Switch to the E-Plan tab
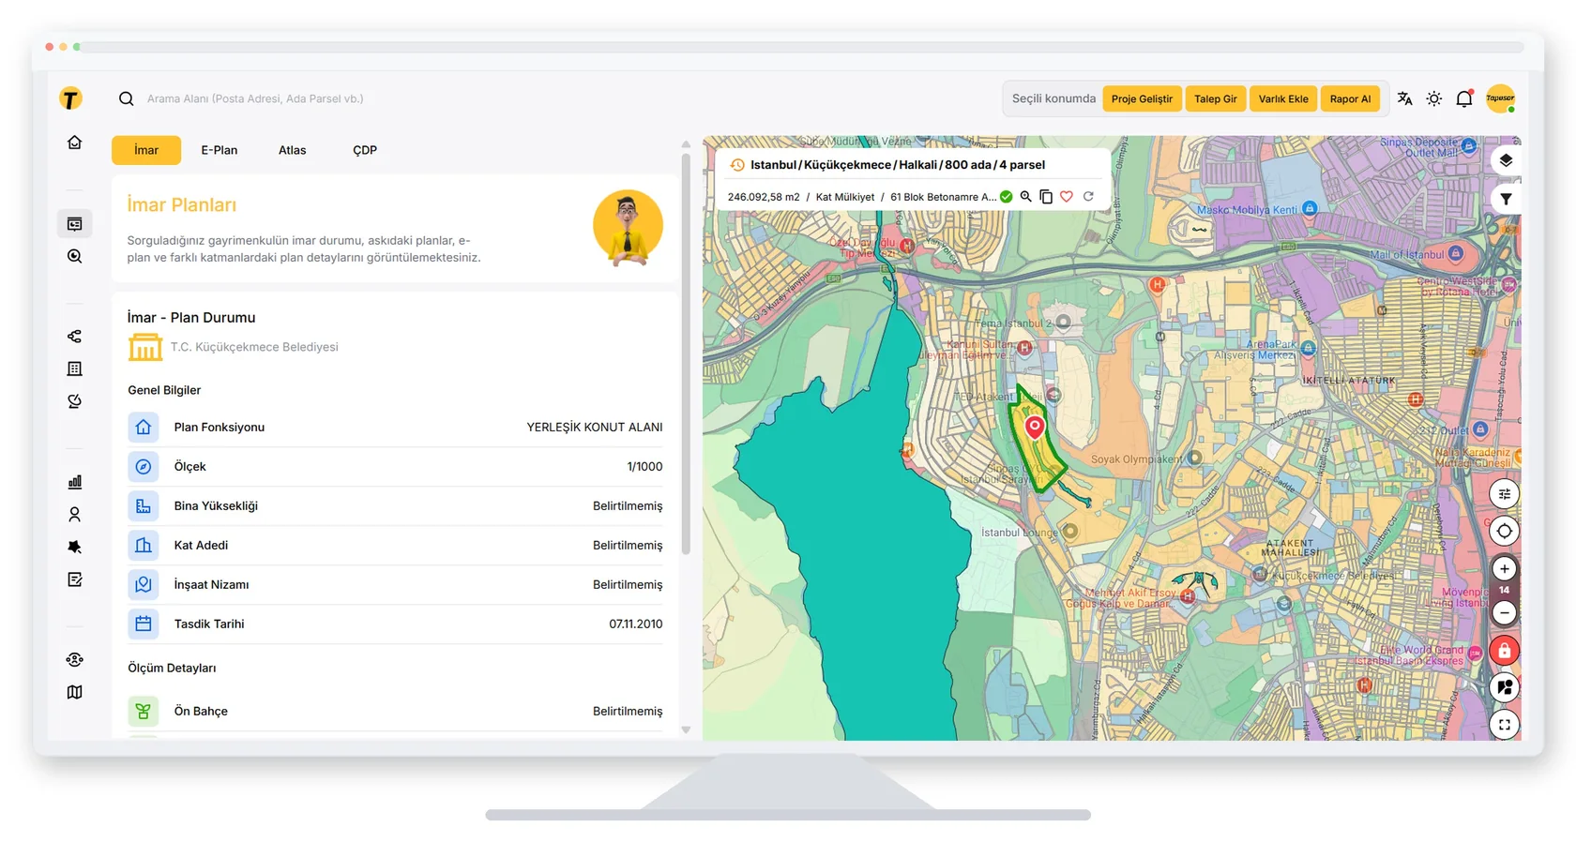The image size is (1576, 857). coord(220,150)
